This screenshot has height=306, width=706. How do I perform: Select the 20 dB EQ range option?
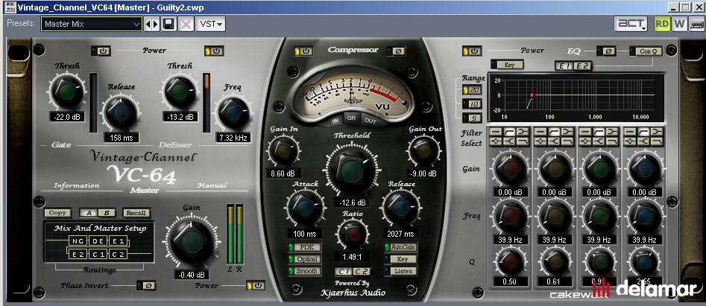(x=471, y=89)
